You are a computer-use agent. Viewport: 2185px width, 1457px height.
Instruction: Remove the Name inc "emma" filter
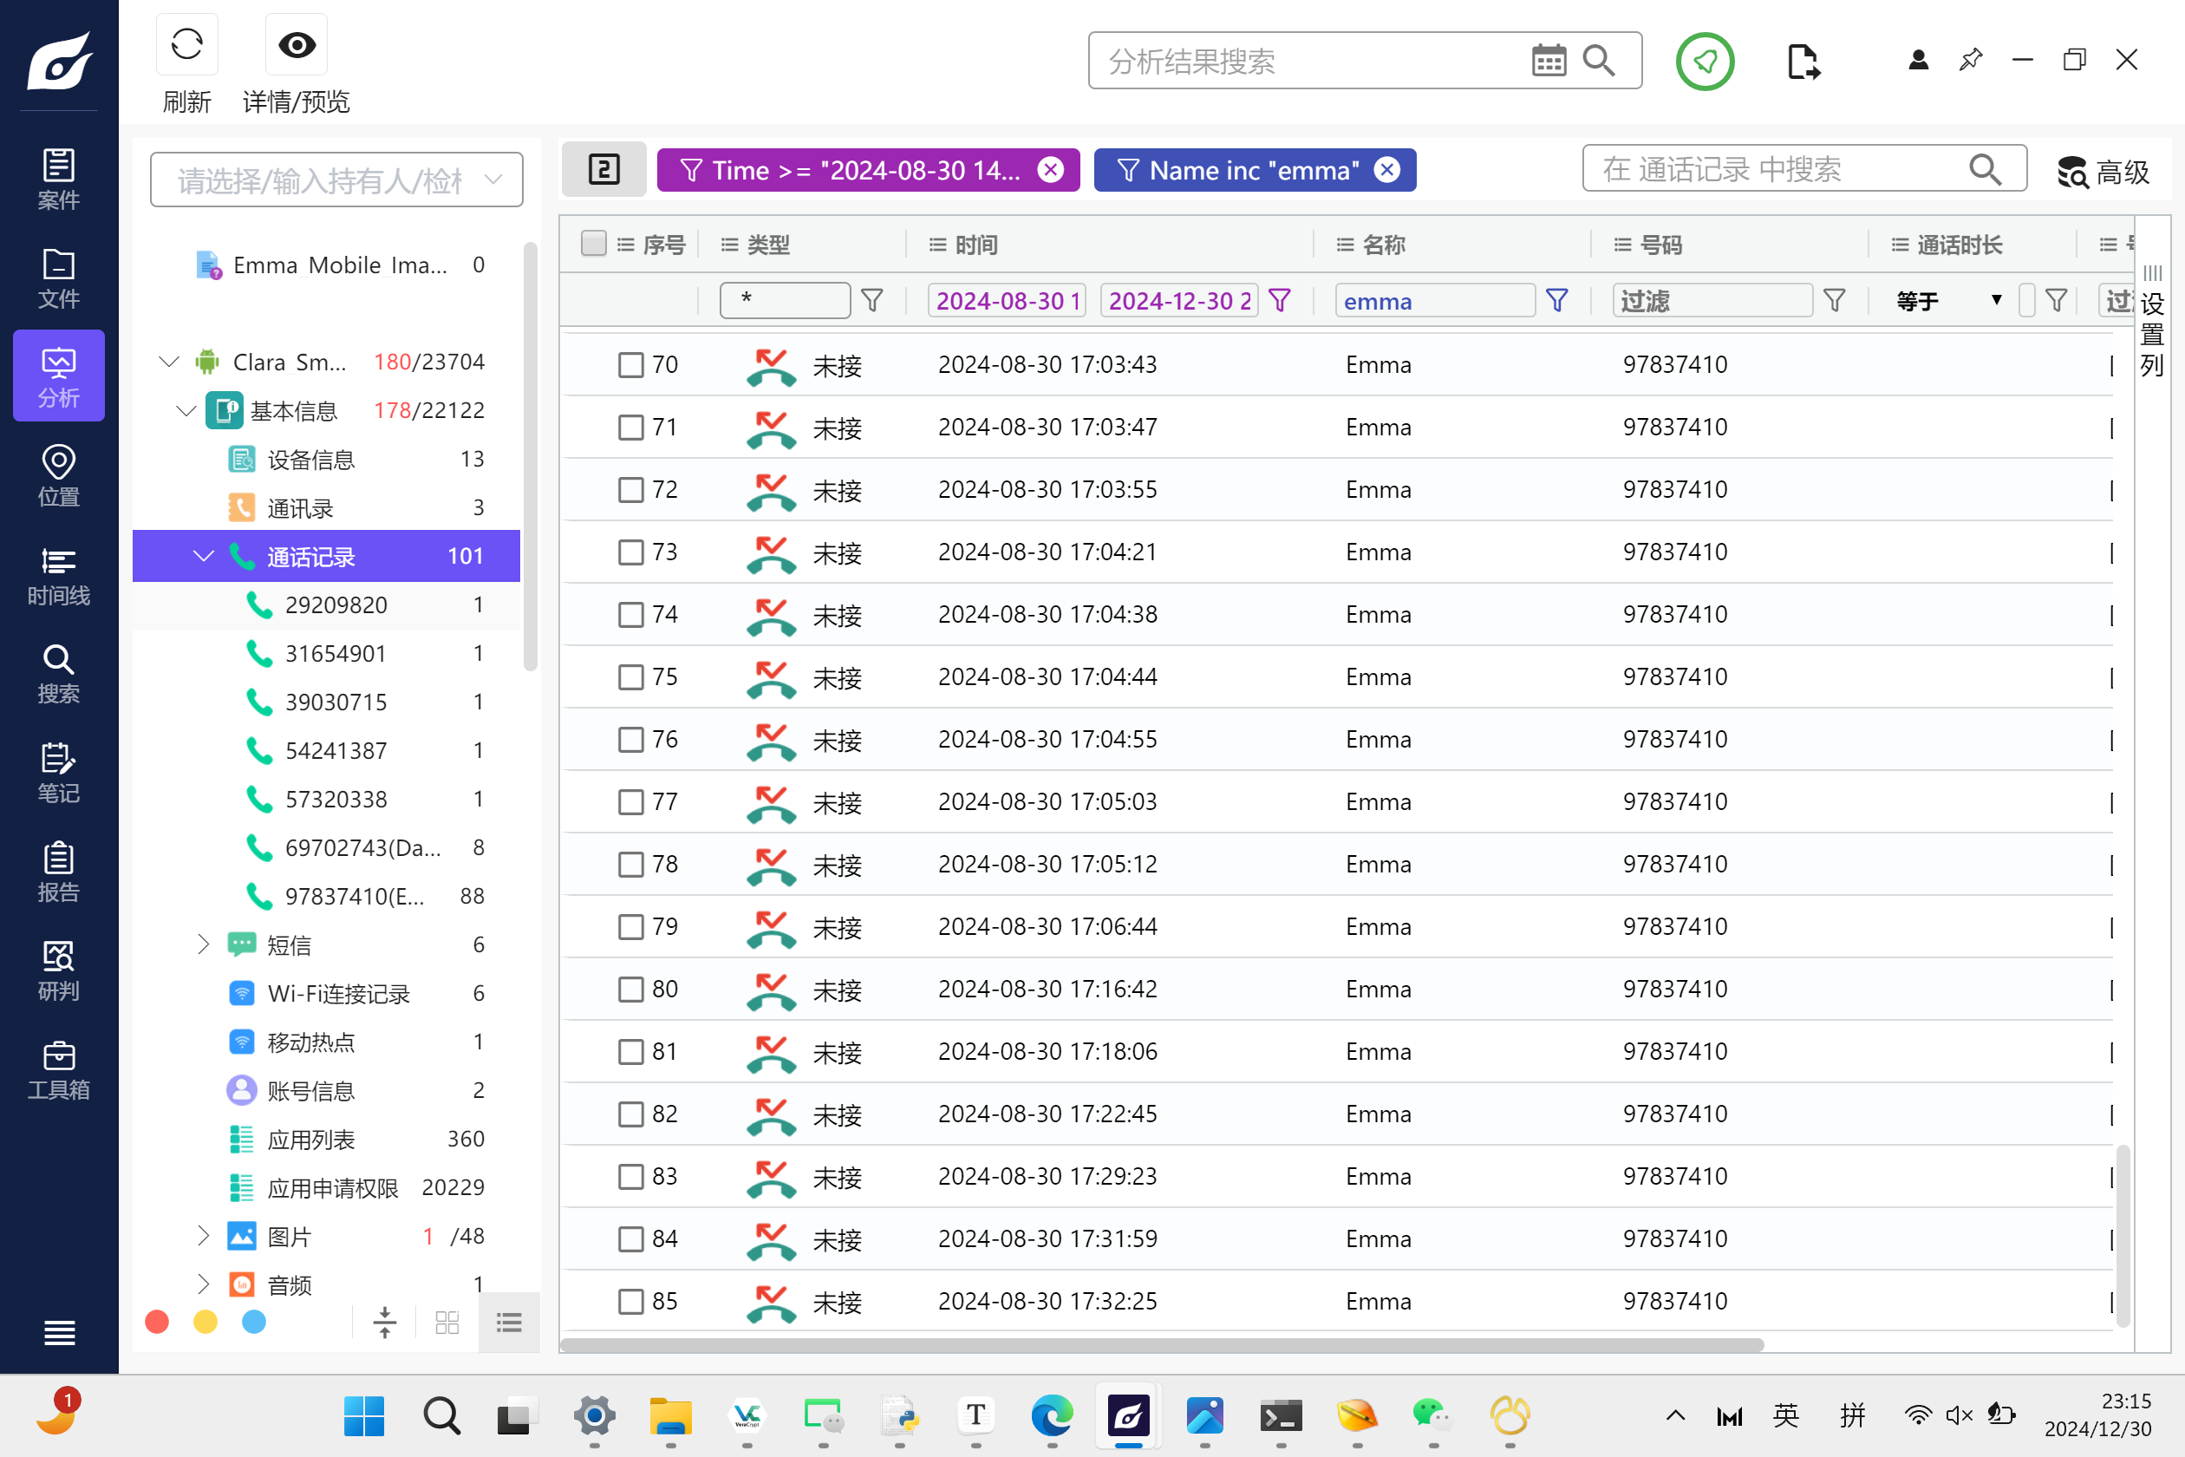(x=1387, y=170)
